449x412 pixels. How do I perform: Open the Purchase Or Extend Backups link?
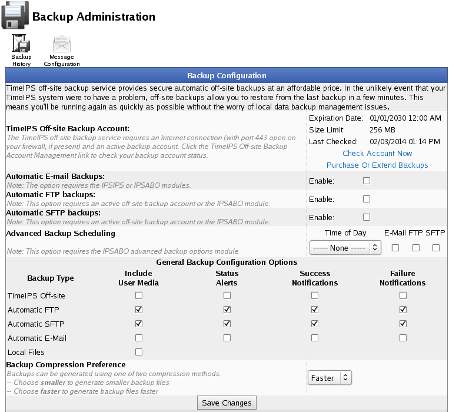click(x=377, y=165)
